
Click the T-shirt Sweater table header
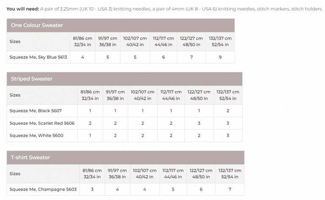click(30, 158)
